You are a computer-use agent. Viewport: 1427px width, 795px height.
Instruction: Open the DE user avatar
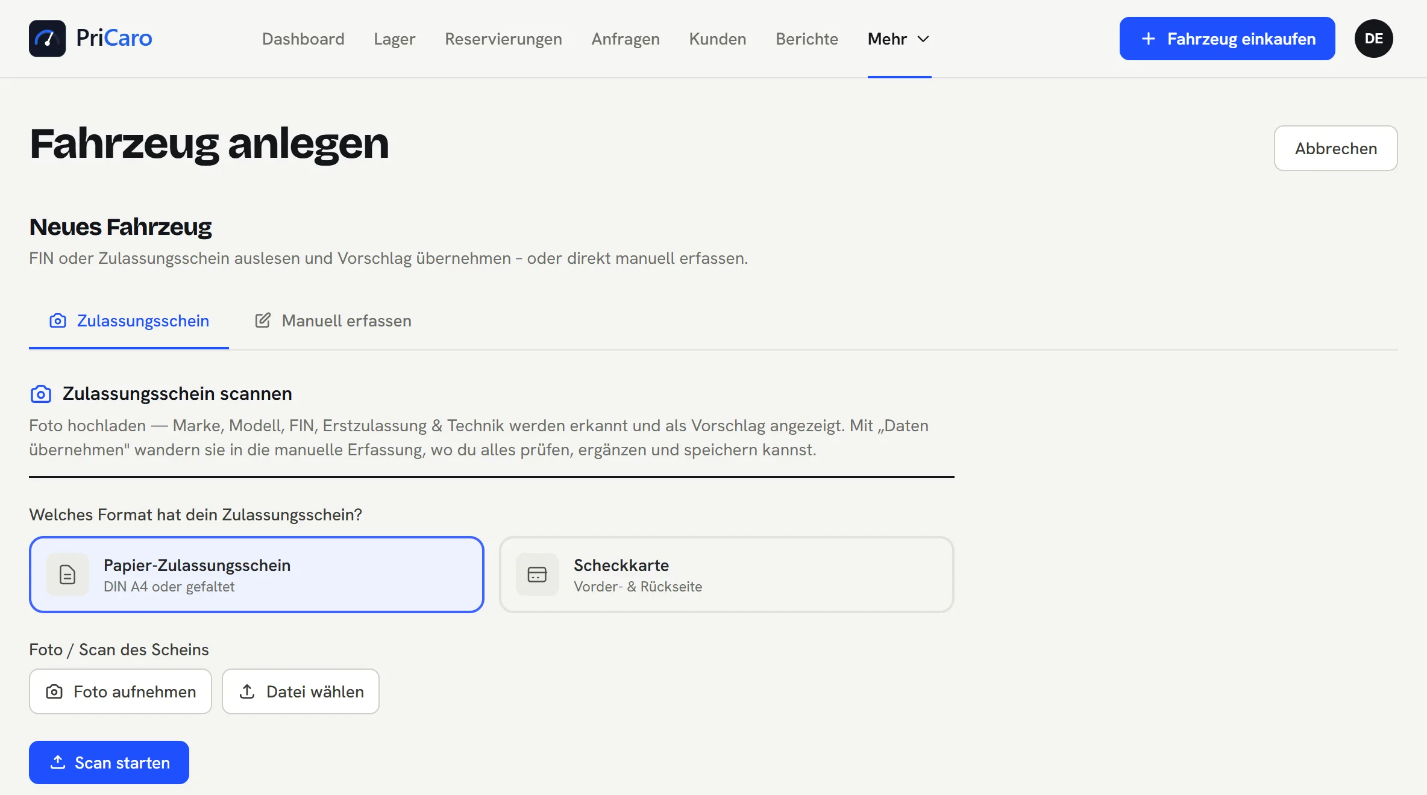point(1373,39)
